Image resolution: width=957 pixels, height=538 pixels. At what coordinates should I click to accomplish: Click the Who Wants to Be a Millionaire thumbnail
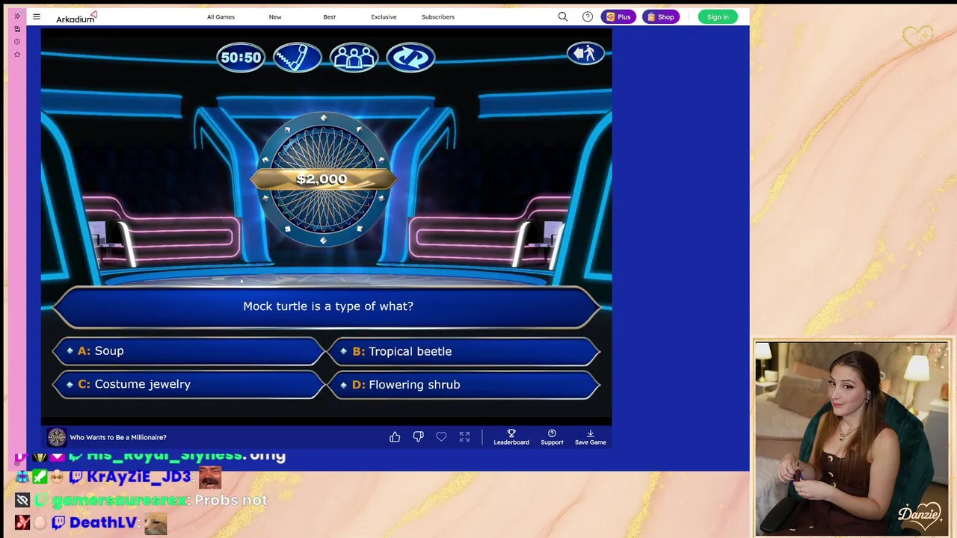pos(57,437)
